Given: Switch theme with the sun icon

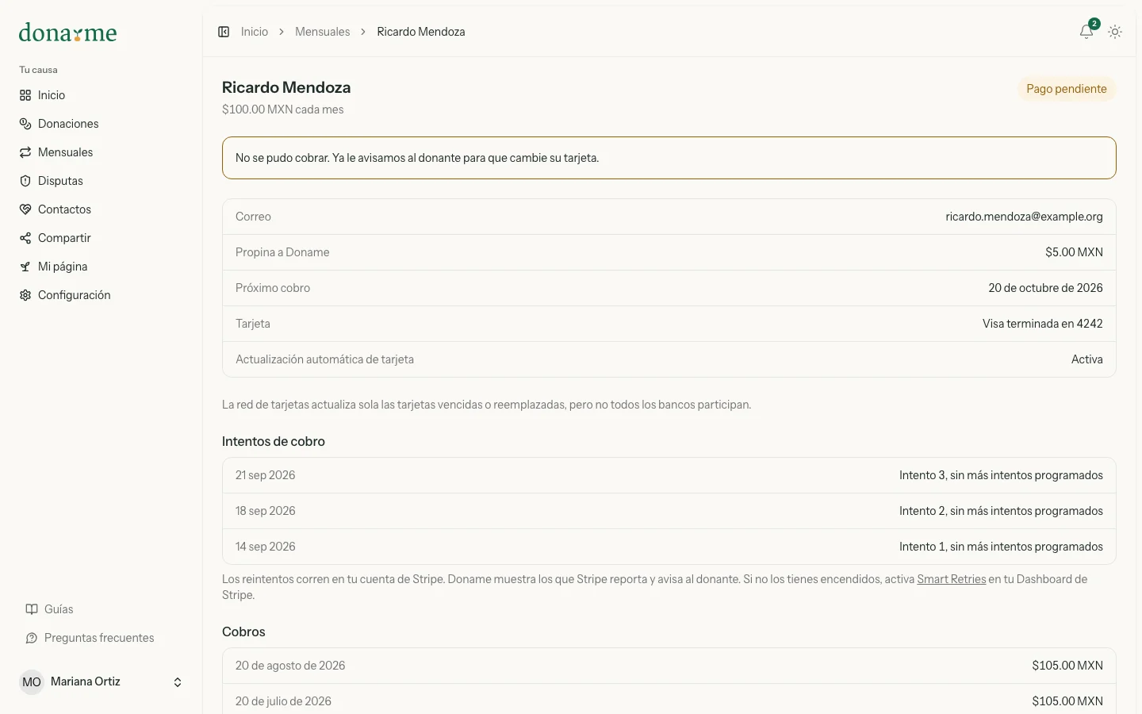Looking at the screenshot, I should click(x=1115, y=32).
